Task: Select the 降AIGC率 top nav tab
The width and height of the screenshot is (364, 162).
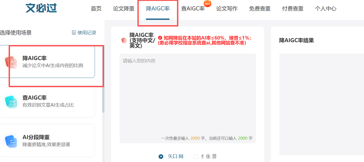Action: pyautogui.click(x=158, y=9)
